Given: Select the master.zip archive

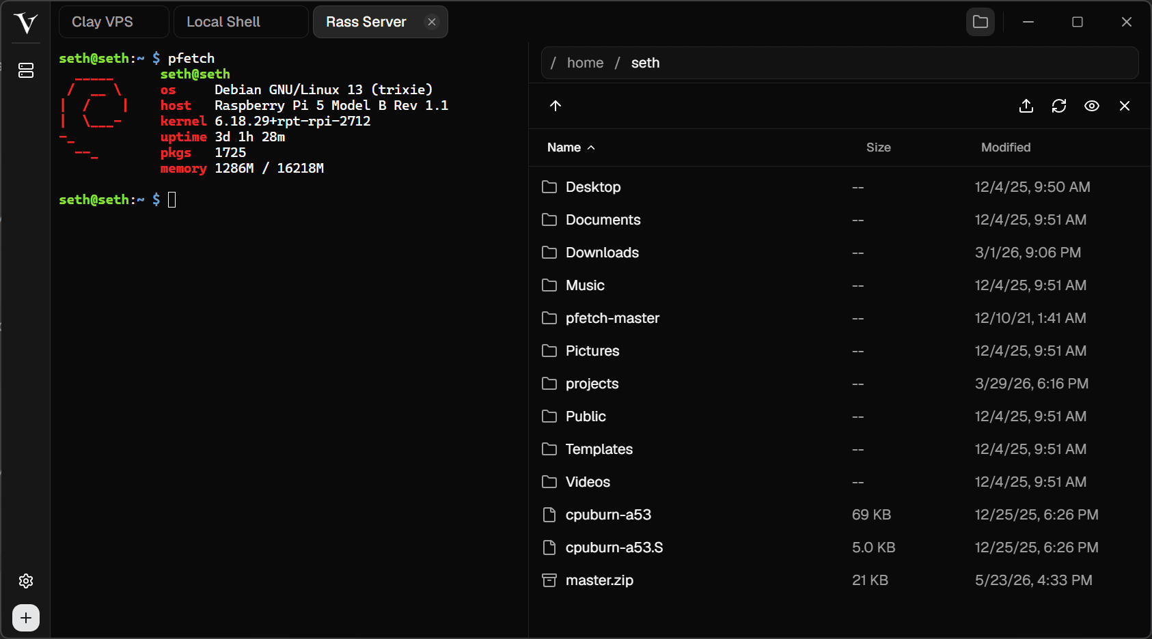Looking at the screenshot, I should [839, 580].
